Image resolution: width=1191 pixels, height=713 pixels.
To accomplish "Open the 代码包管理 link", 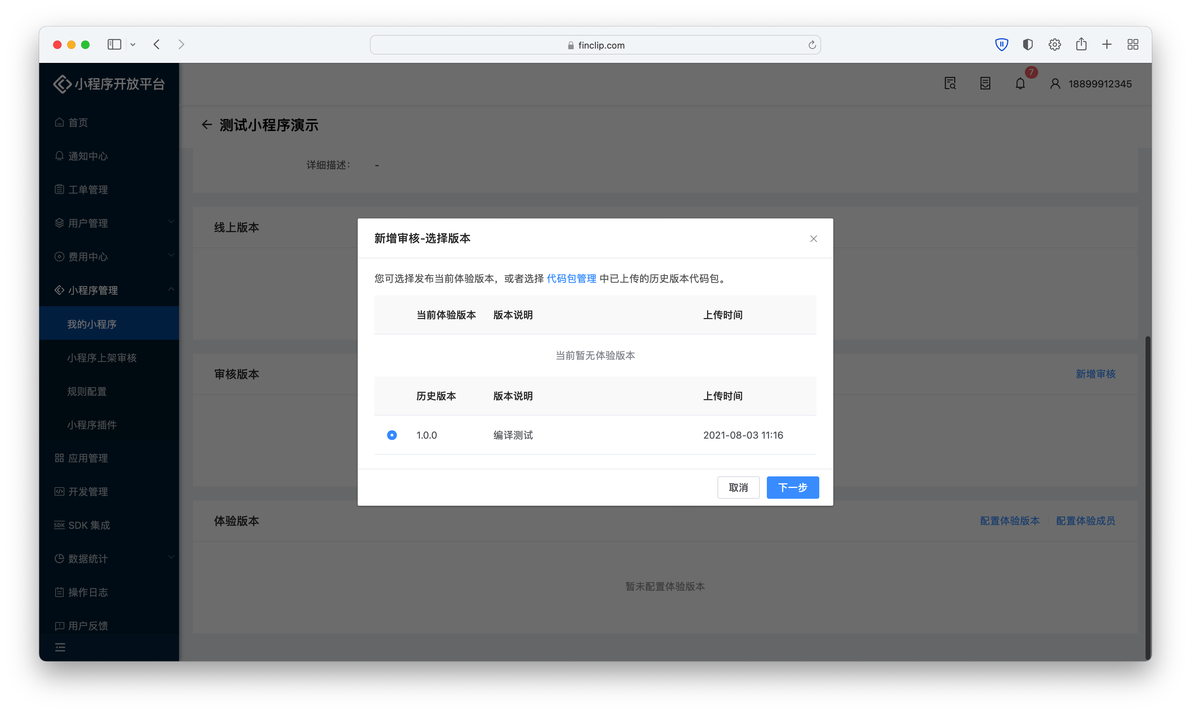I will point(571,278).
